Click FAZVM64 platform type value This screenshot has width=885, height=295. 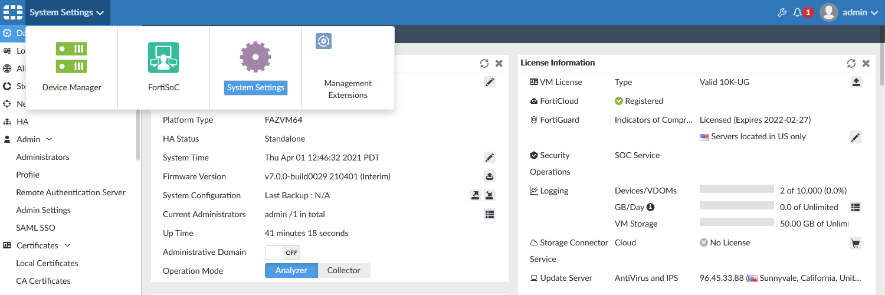[284, 120]
